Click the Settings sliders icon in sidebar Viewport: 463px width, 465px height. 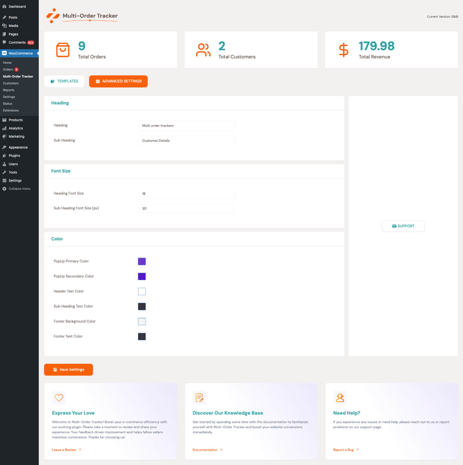coord(4,180)
